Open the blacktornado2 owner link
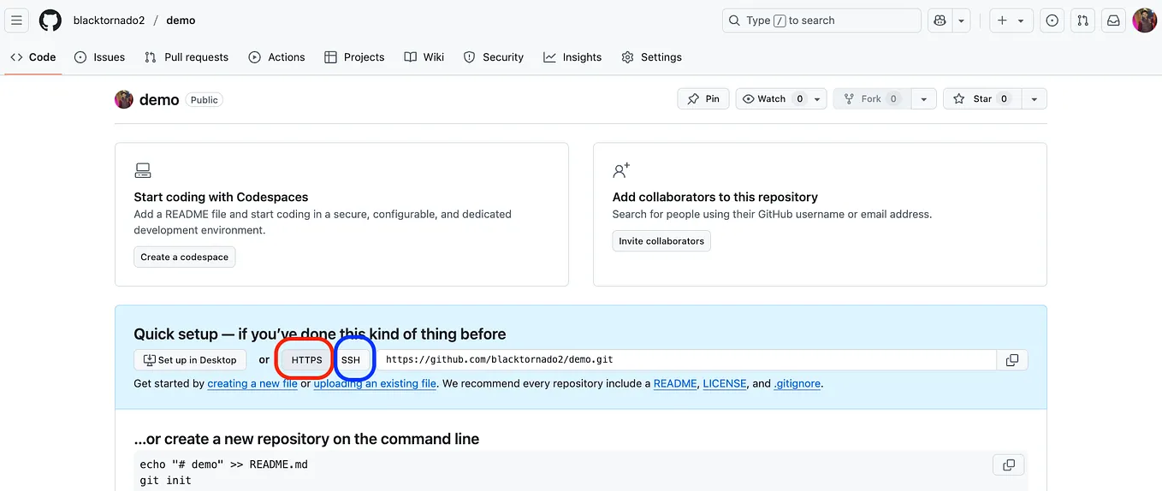Image resolution: width=1162 pixels, height=491 pixels. click(109, 21)
